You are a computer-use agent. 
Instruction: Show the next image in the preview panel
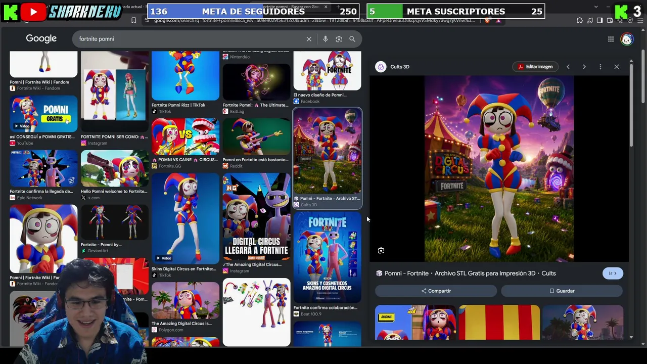point(584,67)
